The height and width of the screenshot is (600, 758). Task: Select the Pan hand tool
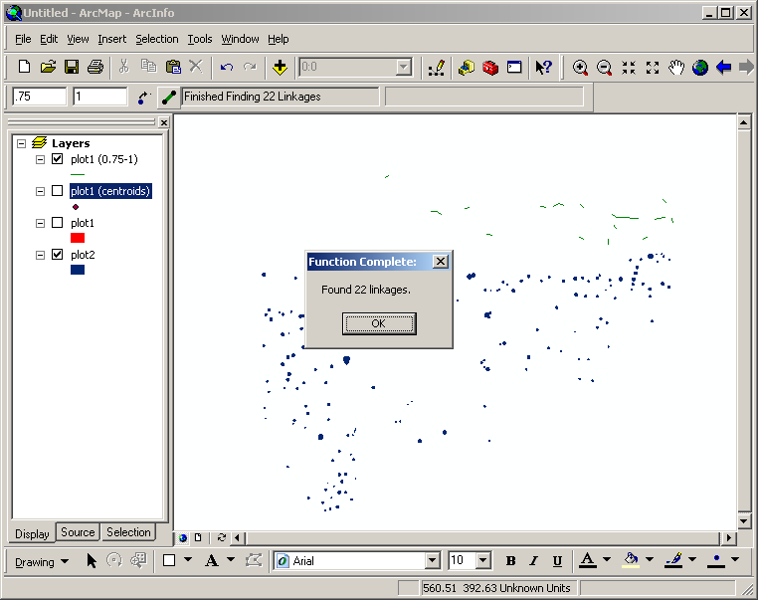pos(676,68)
